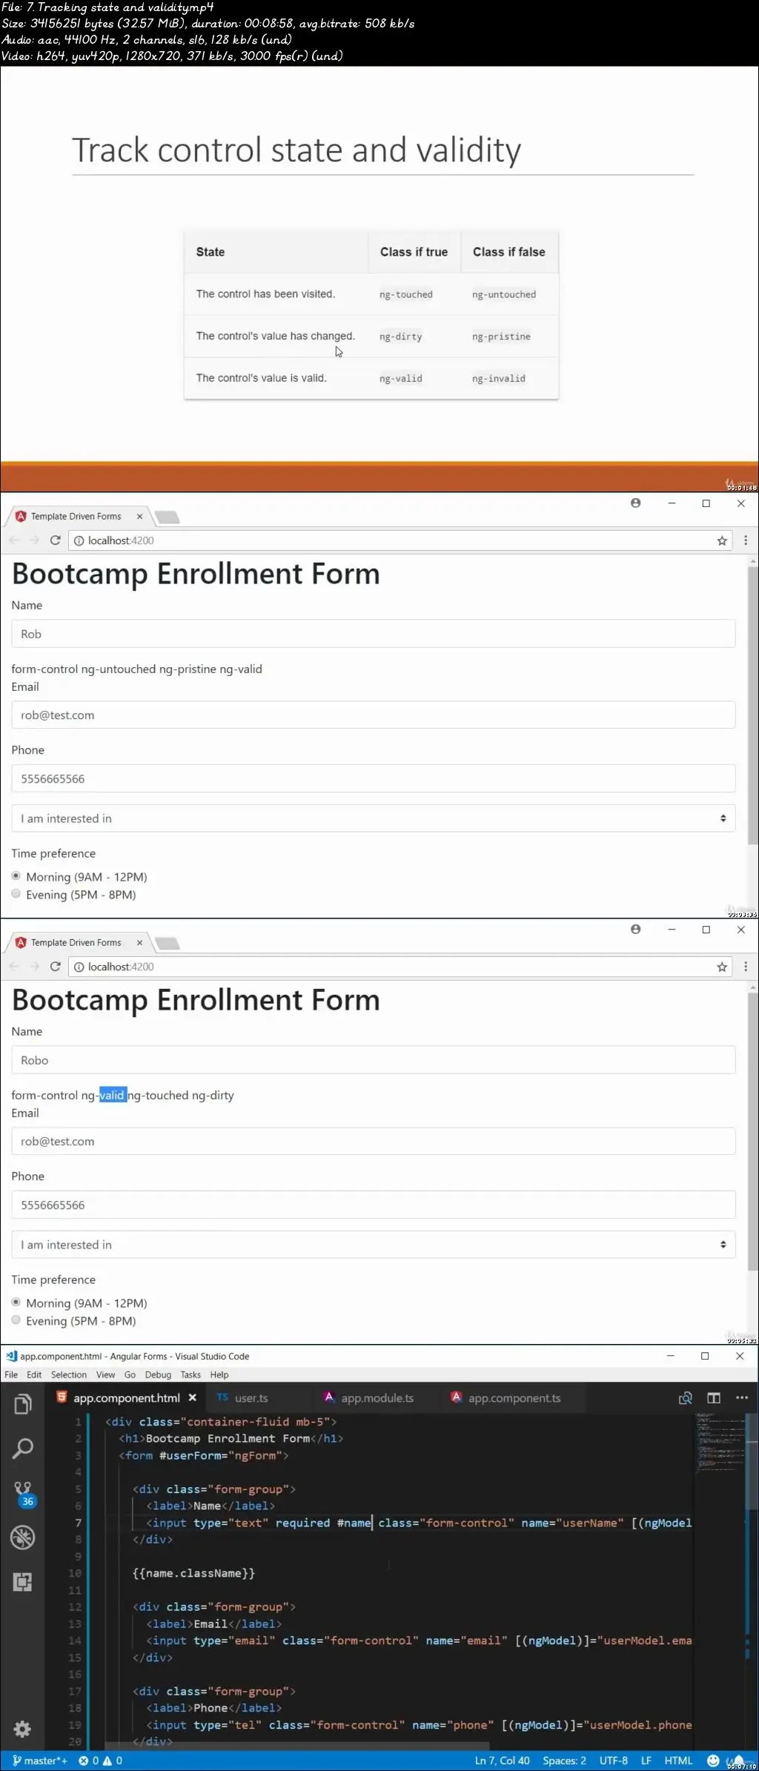759x1771 pixels.
Task: Click the site info icon in upper browser address bar
Action: point(79,540)
